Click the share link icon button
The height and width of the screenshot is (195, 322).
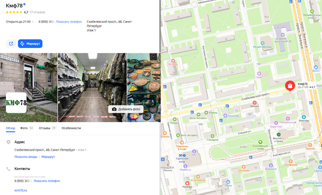(11, 43)
